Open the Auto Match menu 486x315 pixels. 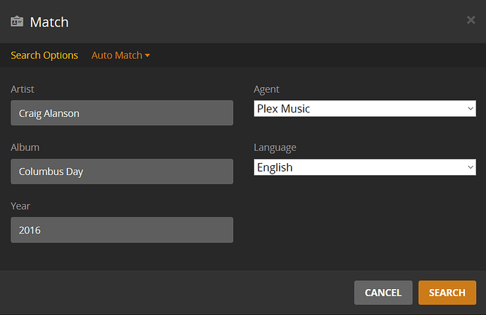[x=117, y=55]
